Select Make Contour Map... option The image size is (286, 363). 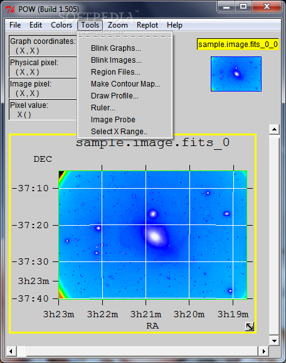pyautogui.click(x=125, y=84)
